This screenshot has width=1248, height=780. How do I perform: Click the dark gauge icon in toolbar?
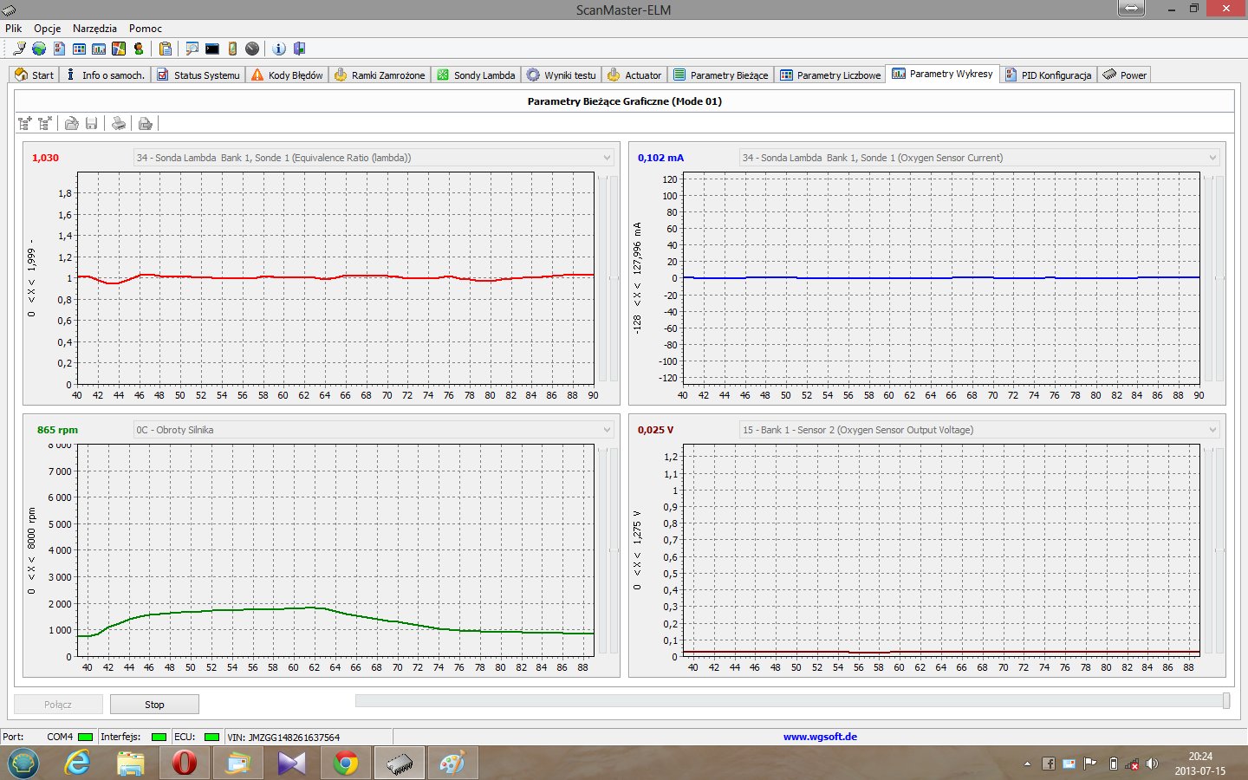point(252,49)
